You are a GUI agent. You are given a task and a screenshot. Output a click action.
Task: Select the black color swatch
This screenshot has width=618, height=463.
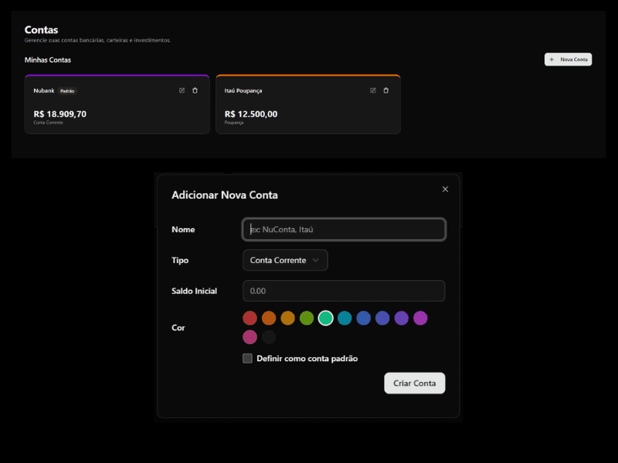click(269, 337)
